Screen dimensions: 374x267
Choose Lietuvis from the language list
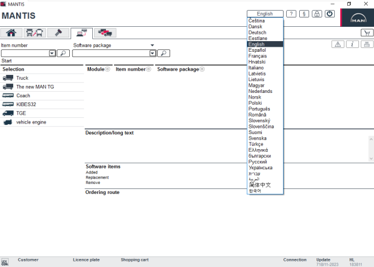265,79
